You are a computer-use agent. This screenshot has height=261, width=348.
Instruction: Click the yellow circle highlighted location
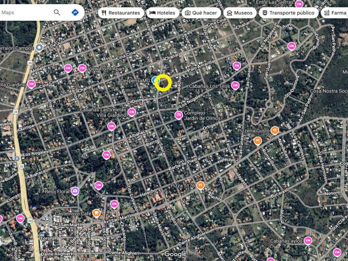163,83
